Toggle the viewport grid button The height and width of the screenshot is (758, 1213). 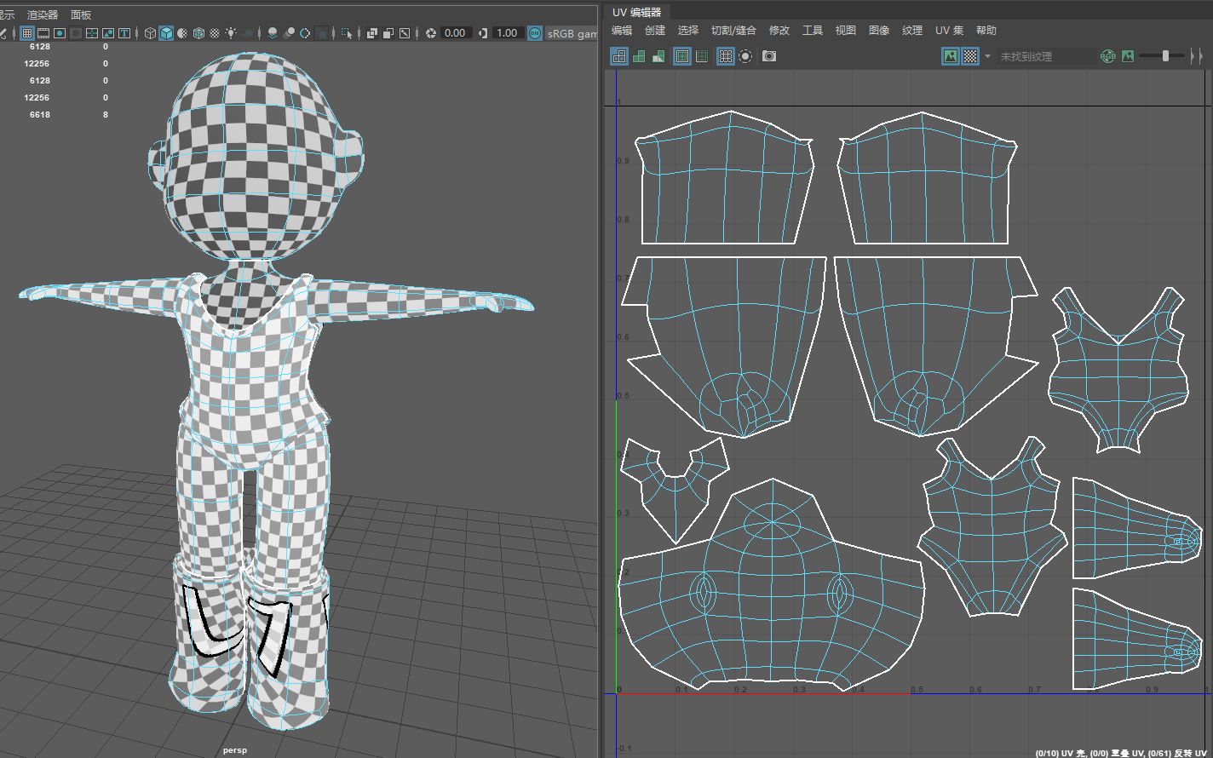point(27,33)
